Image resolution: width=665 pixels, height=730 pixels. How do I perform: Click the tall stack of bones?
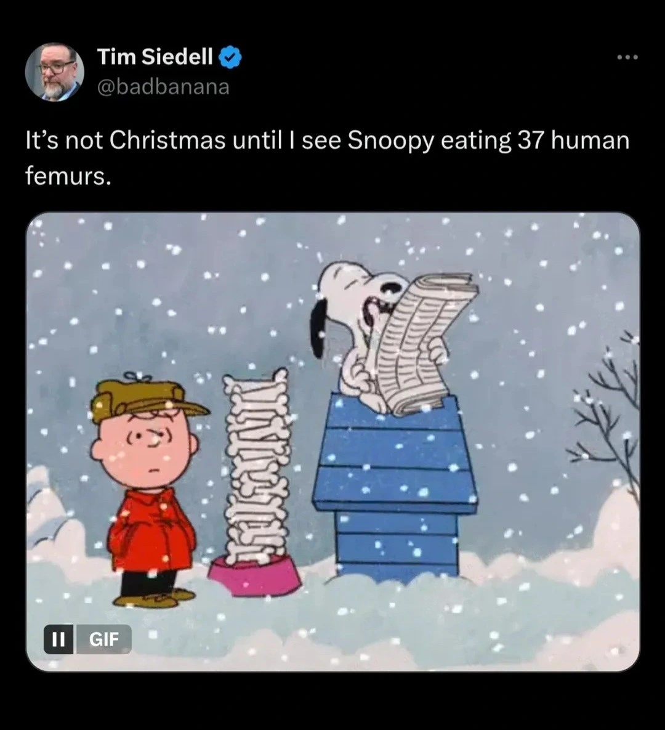click(x=257, y=466)
